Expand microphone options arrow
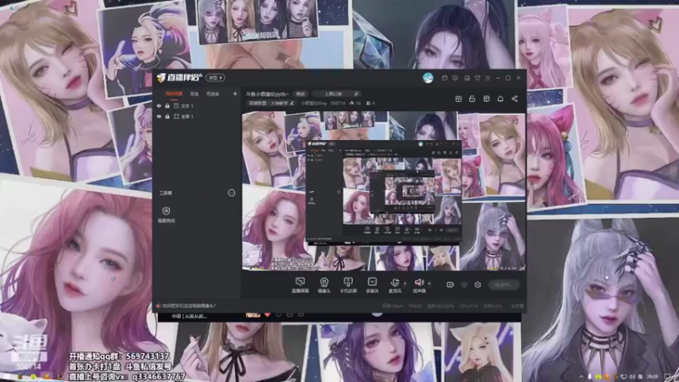Image resolution: width=679 pixels, height=382 pixels. (405, 284)
